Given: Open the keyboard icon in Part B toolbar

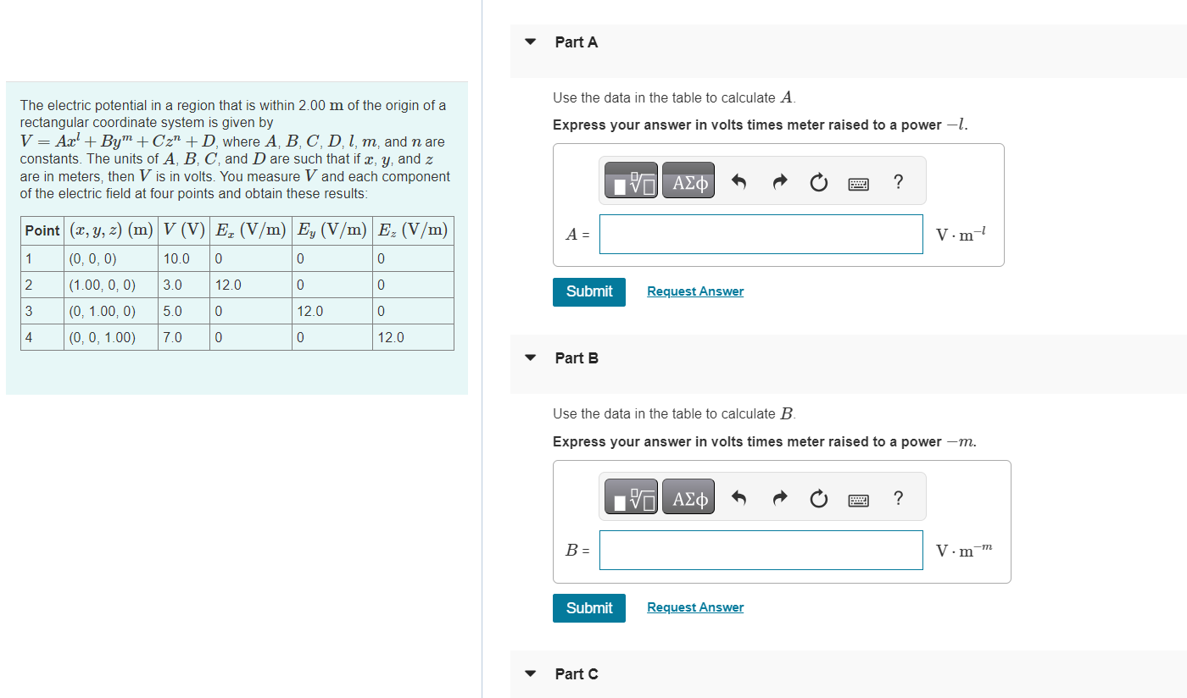Looking at the screenshot, I should point(858,497).
